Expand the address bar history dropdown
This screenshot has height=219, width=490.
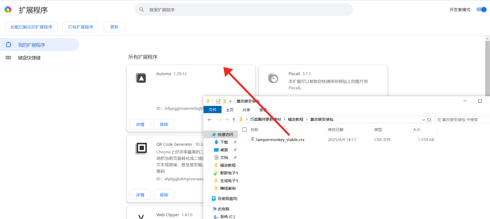424,120
